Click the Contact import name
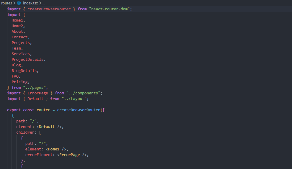Screen dimensions: 292x169 click(x=19, y=37)
